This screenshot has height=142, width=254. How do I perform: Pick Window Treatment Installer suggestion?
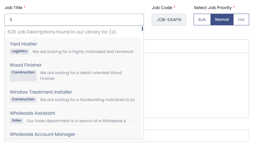41,92
